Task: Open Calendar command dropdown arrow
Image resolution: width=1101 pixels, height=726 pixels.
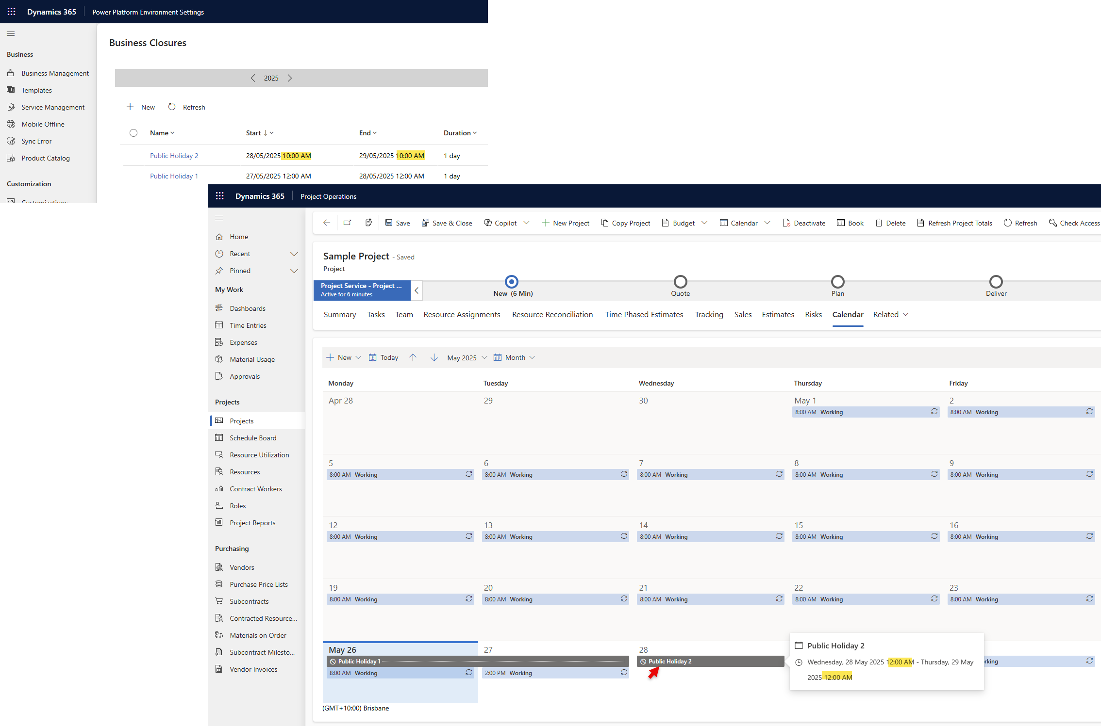Action: [767, 223]
